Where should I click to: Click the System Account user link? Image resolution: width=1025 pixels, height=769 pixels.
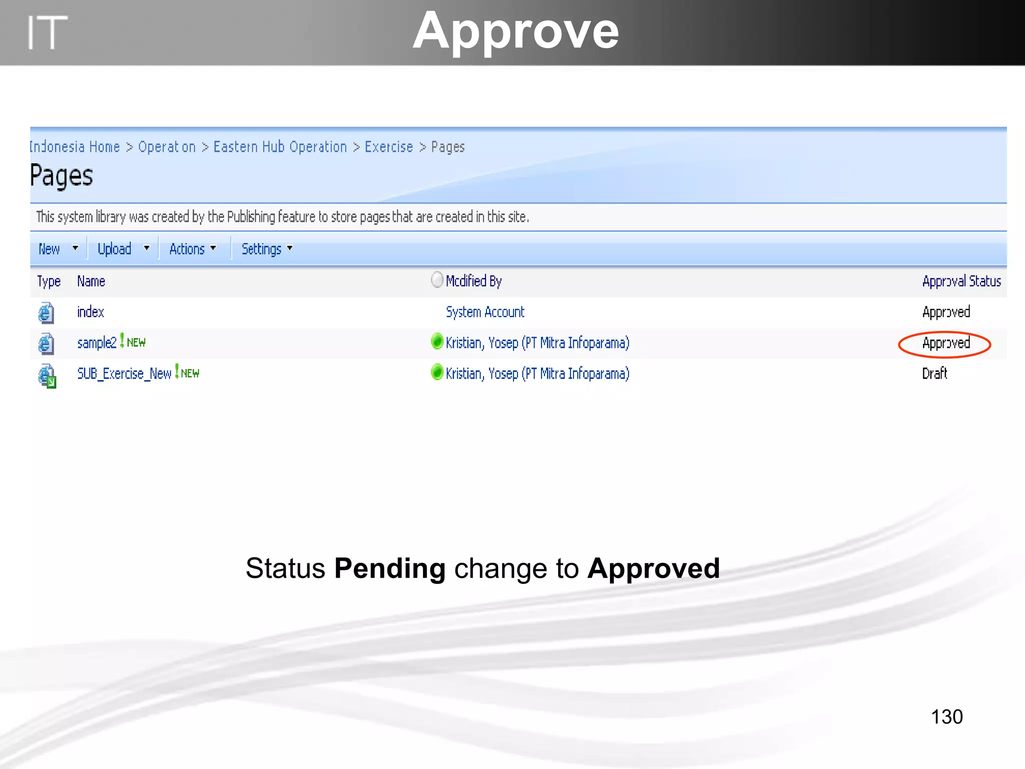point(485,312)
